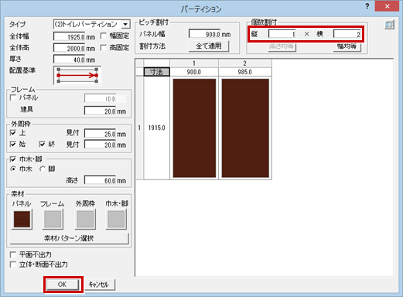Click the 3D preview icon at top right

389,25
